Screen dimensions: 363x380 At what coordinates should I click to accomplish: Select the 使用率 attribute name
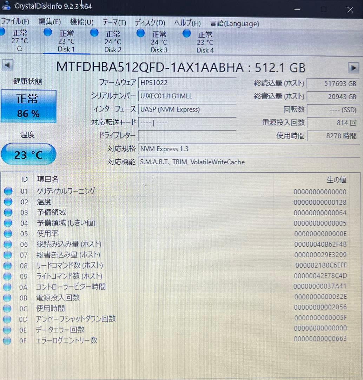[47, 233]
